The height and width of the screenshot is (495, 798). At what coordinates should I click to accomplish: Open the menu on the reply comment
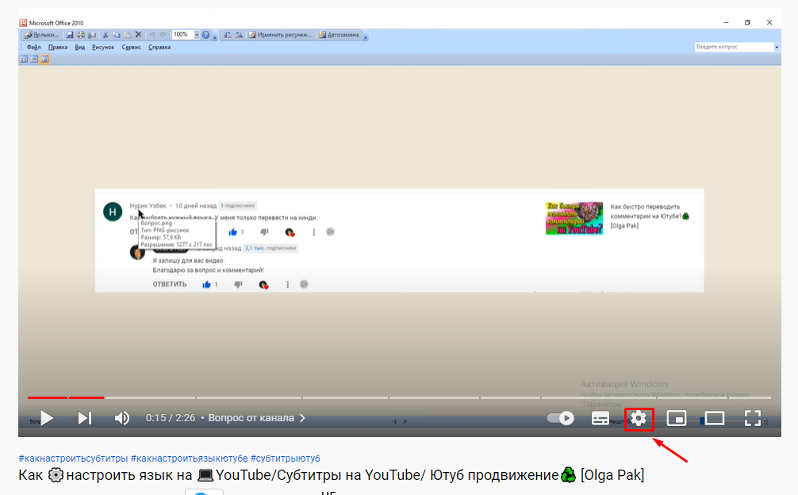click(287, 284)
